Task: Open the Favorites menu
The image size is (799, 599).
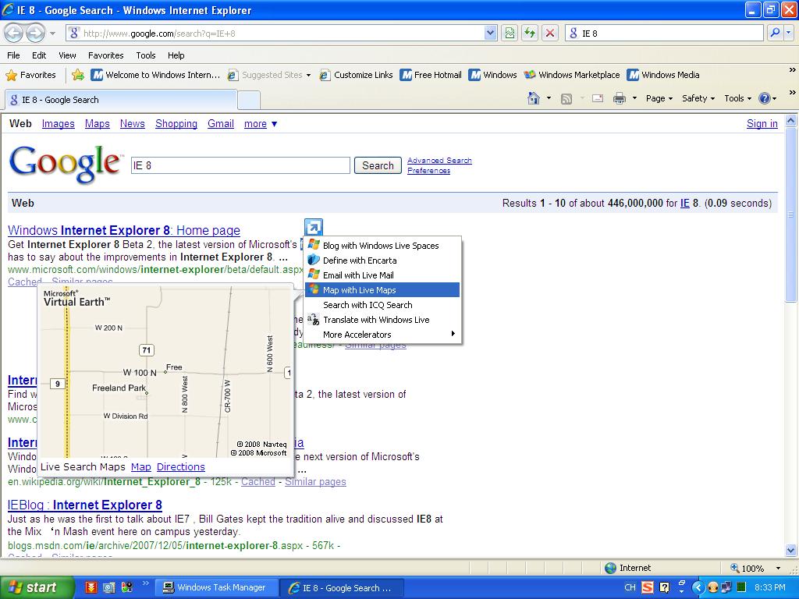Action: (105, 55)
